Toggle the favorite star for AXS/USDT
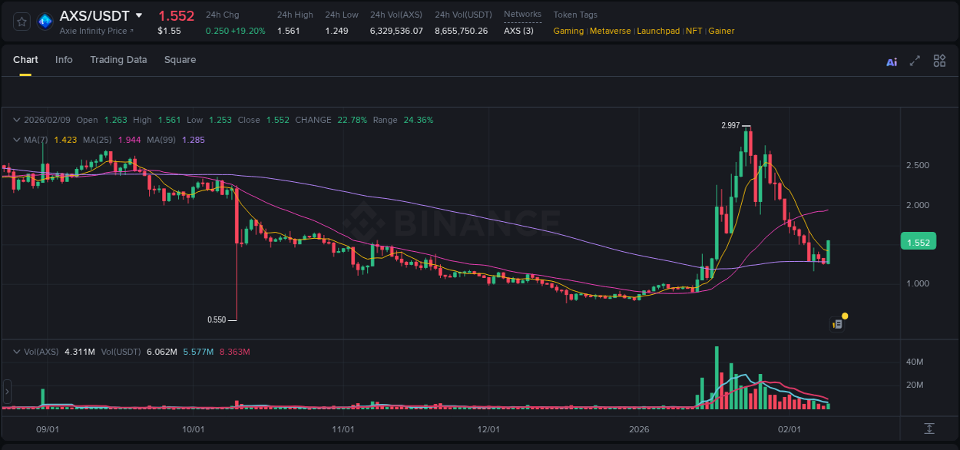This screenshot has width=960, height=450. pos(21,21)
